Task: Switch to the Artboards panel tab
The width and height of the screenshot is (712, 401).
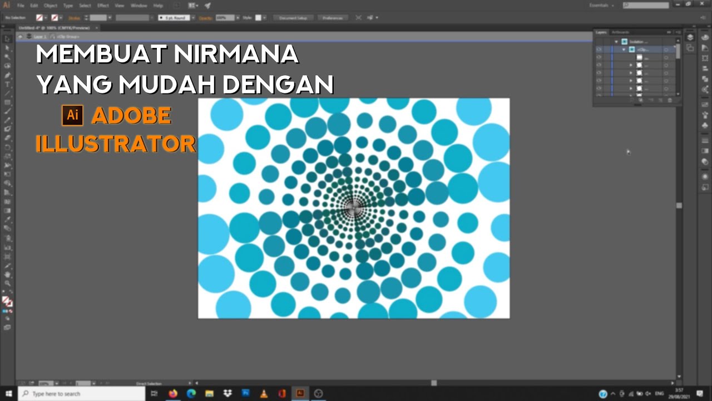Action: pos(620,32)
